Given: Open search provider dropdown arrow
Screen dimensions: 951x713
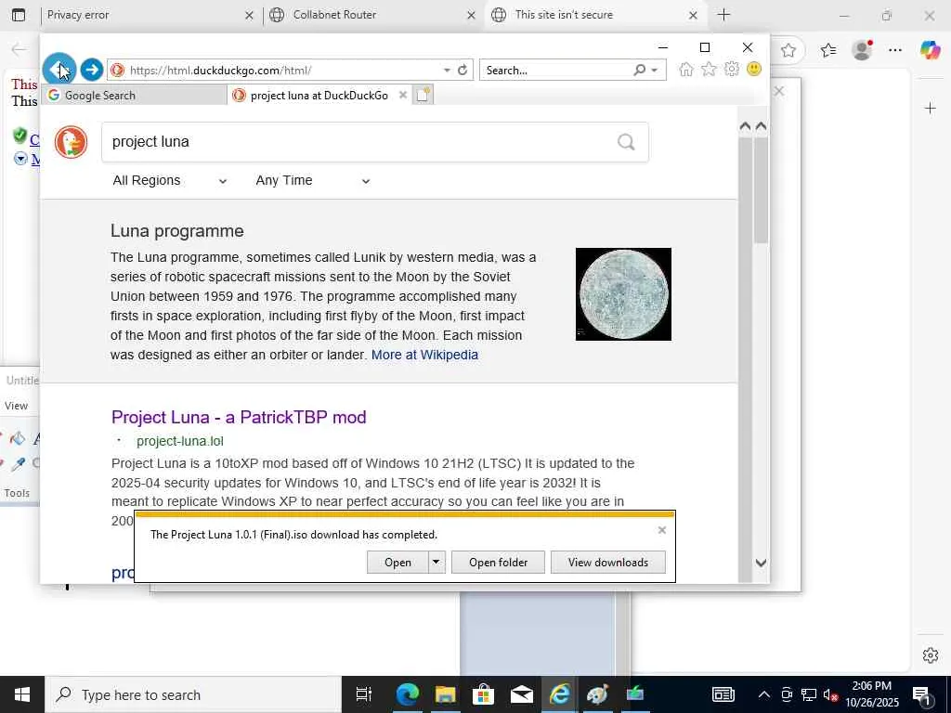Looking at the screenshot, I should pos(655,71).
